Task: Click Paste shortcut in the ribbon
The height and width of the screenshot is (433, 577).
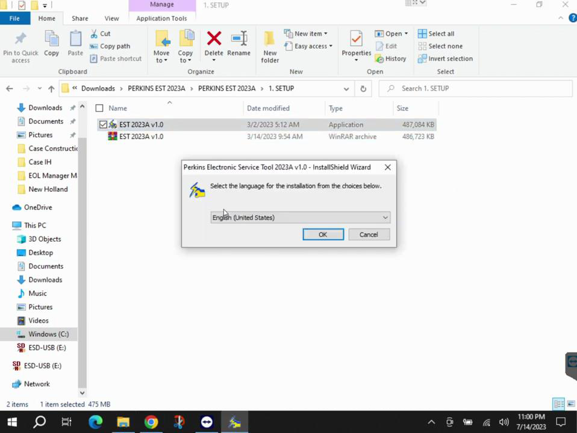Action: click(116, 59)
